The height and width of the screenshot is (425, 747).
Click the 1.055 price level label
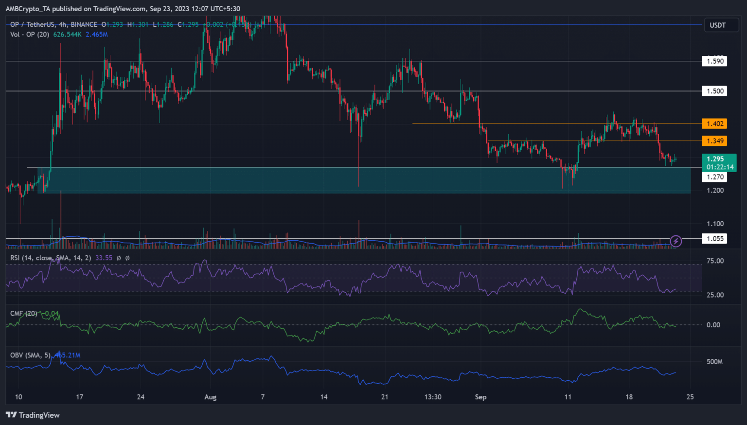tap(714, 239)
